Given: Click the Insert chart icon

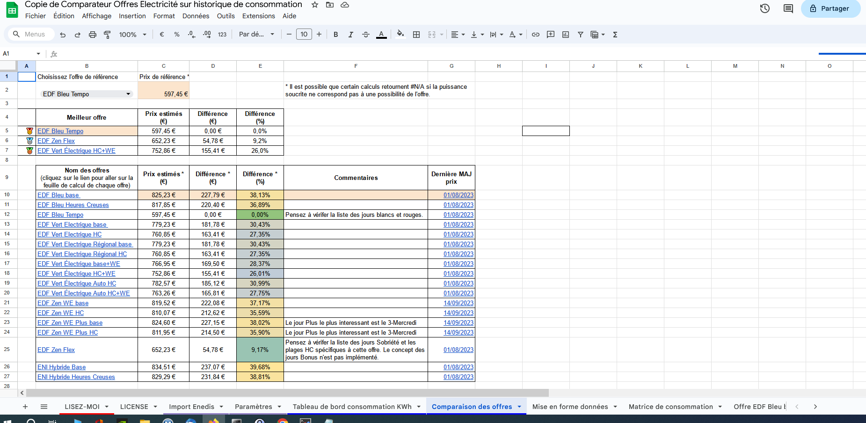Looking at the screenshot, I should point(566,35).
